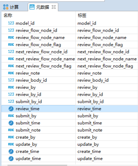The width and height of the screenshot is (138, 166).
Task: Click the 计算 tab icon
Action: pyautogui.click(x=6, y=7)
